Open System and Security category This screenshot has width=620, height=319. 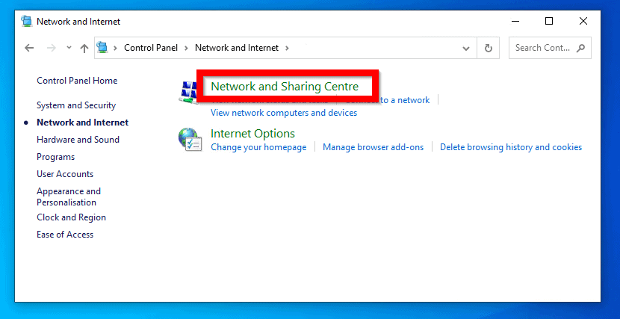76,105
